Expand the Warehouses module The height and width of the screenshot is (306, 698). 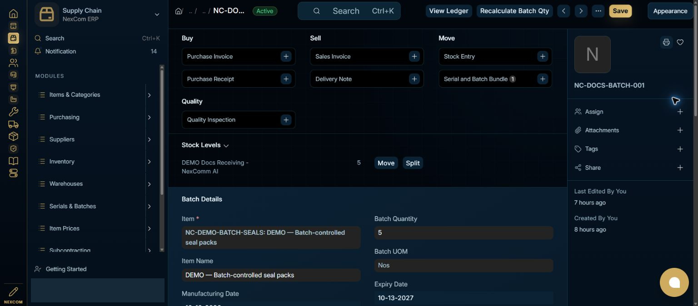click(149, 184)
